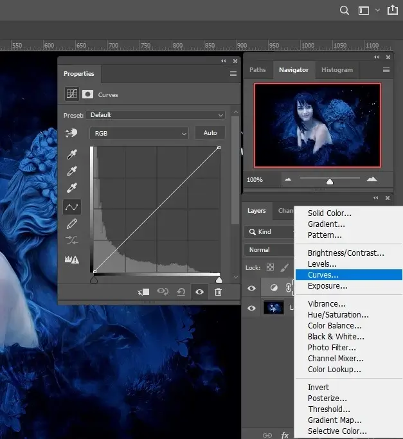Screen dimensions: 403x439
Task: Click the lock transparent pixels icon
Action: click(270, 267)
